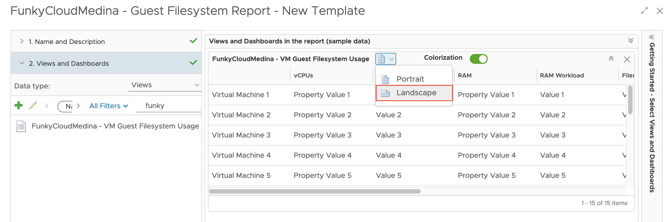Image resolution: width=667 pixels, height=222 pixels.
Task: Collapse the VM Guest Filesystem Usage view panel
Action: [611, 59]
